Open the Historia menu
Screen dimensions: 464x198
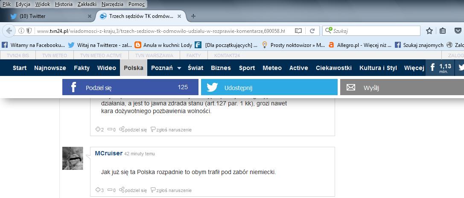point(64,4)
